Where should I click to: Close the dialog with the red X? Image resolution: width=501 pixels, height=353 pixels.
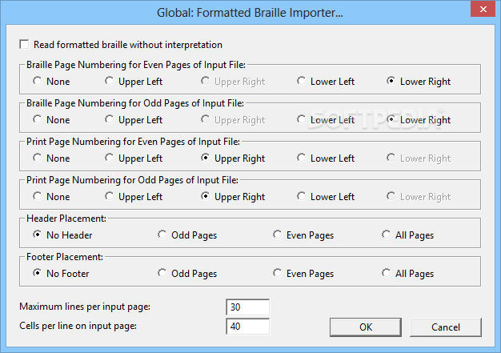tap(483, 10)
